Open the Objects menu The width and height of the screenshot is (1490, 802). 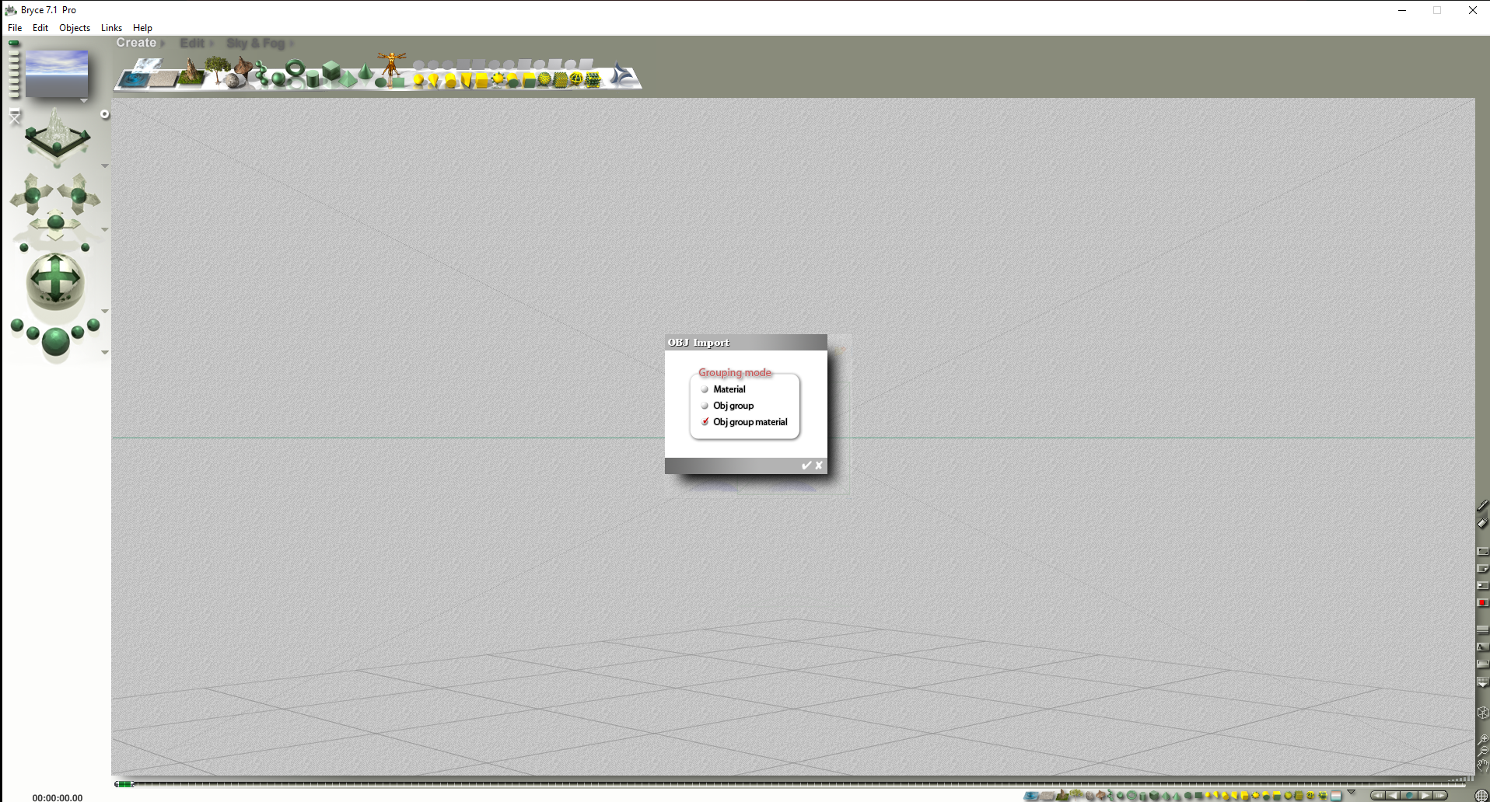(75, 28)
